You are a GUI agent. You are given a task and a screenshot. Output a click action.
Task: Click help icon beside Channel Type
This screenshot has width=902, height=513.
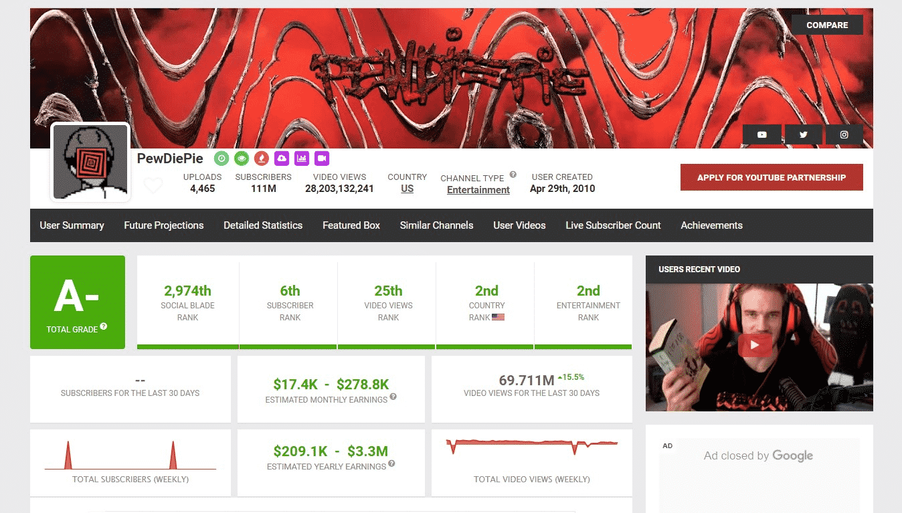513,175
